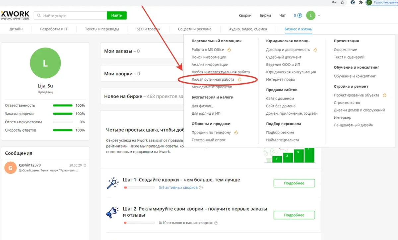Image resolution: width=398 pixels, height=240 pixels.
Task: Click the Chrome profile Приостановлена button
Action: 382,2
